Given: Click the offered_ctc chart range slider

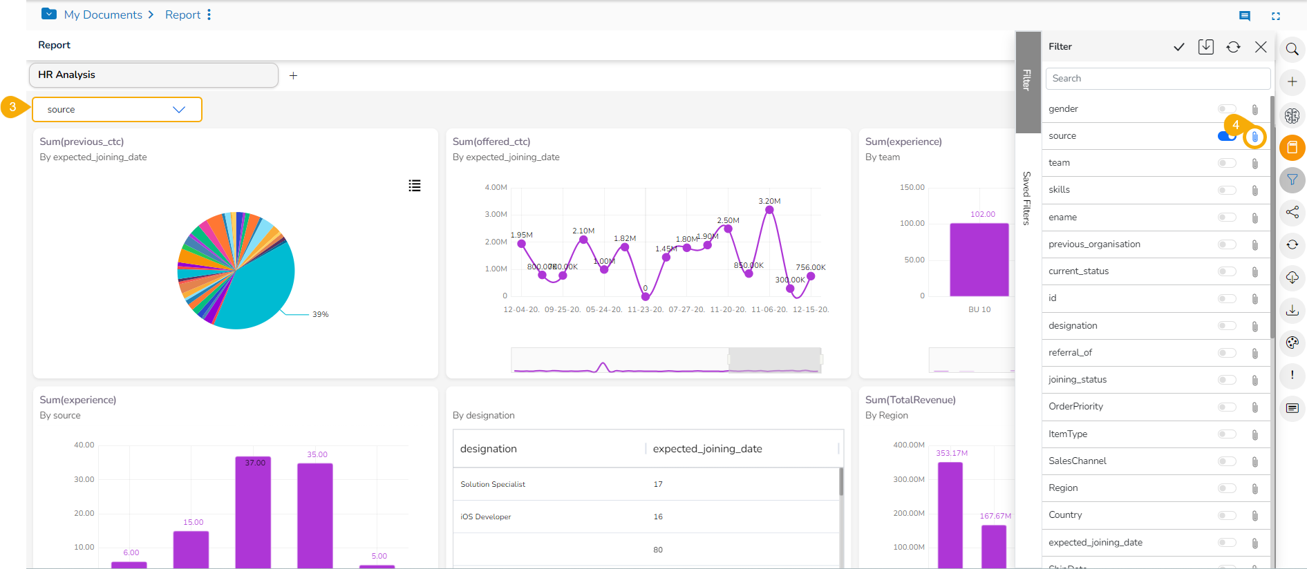Looking at the screenshot, I should [x=774, y=360].
